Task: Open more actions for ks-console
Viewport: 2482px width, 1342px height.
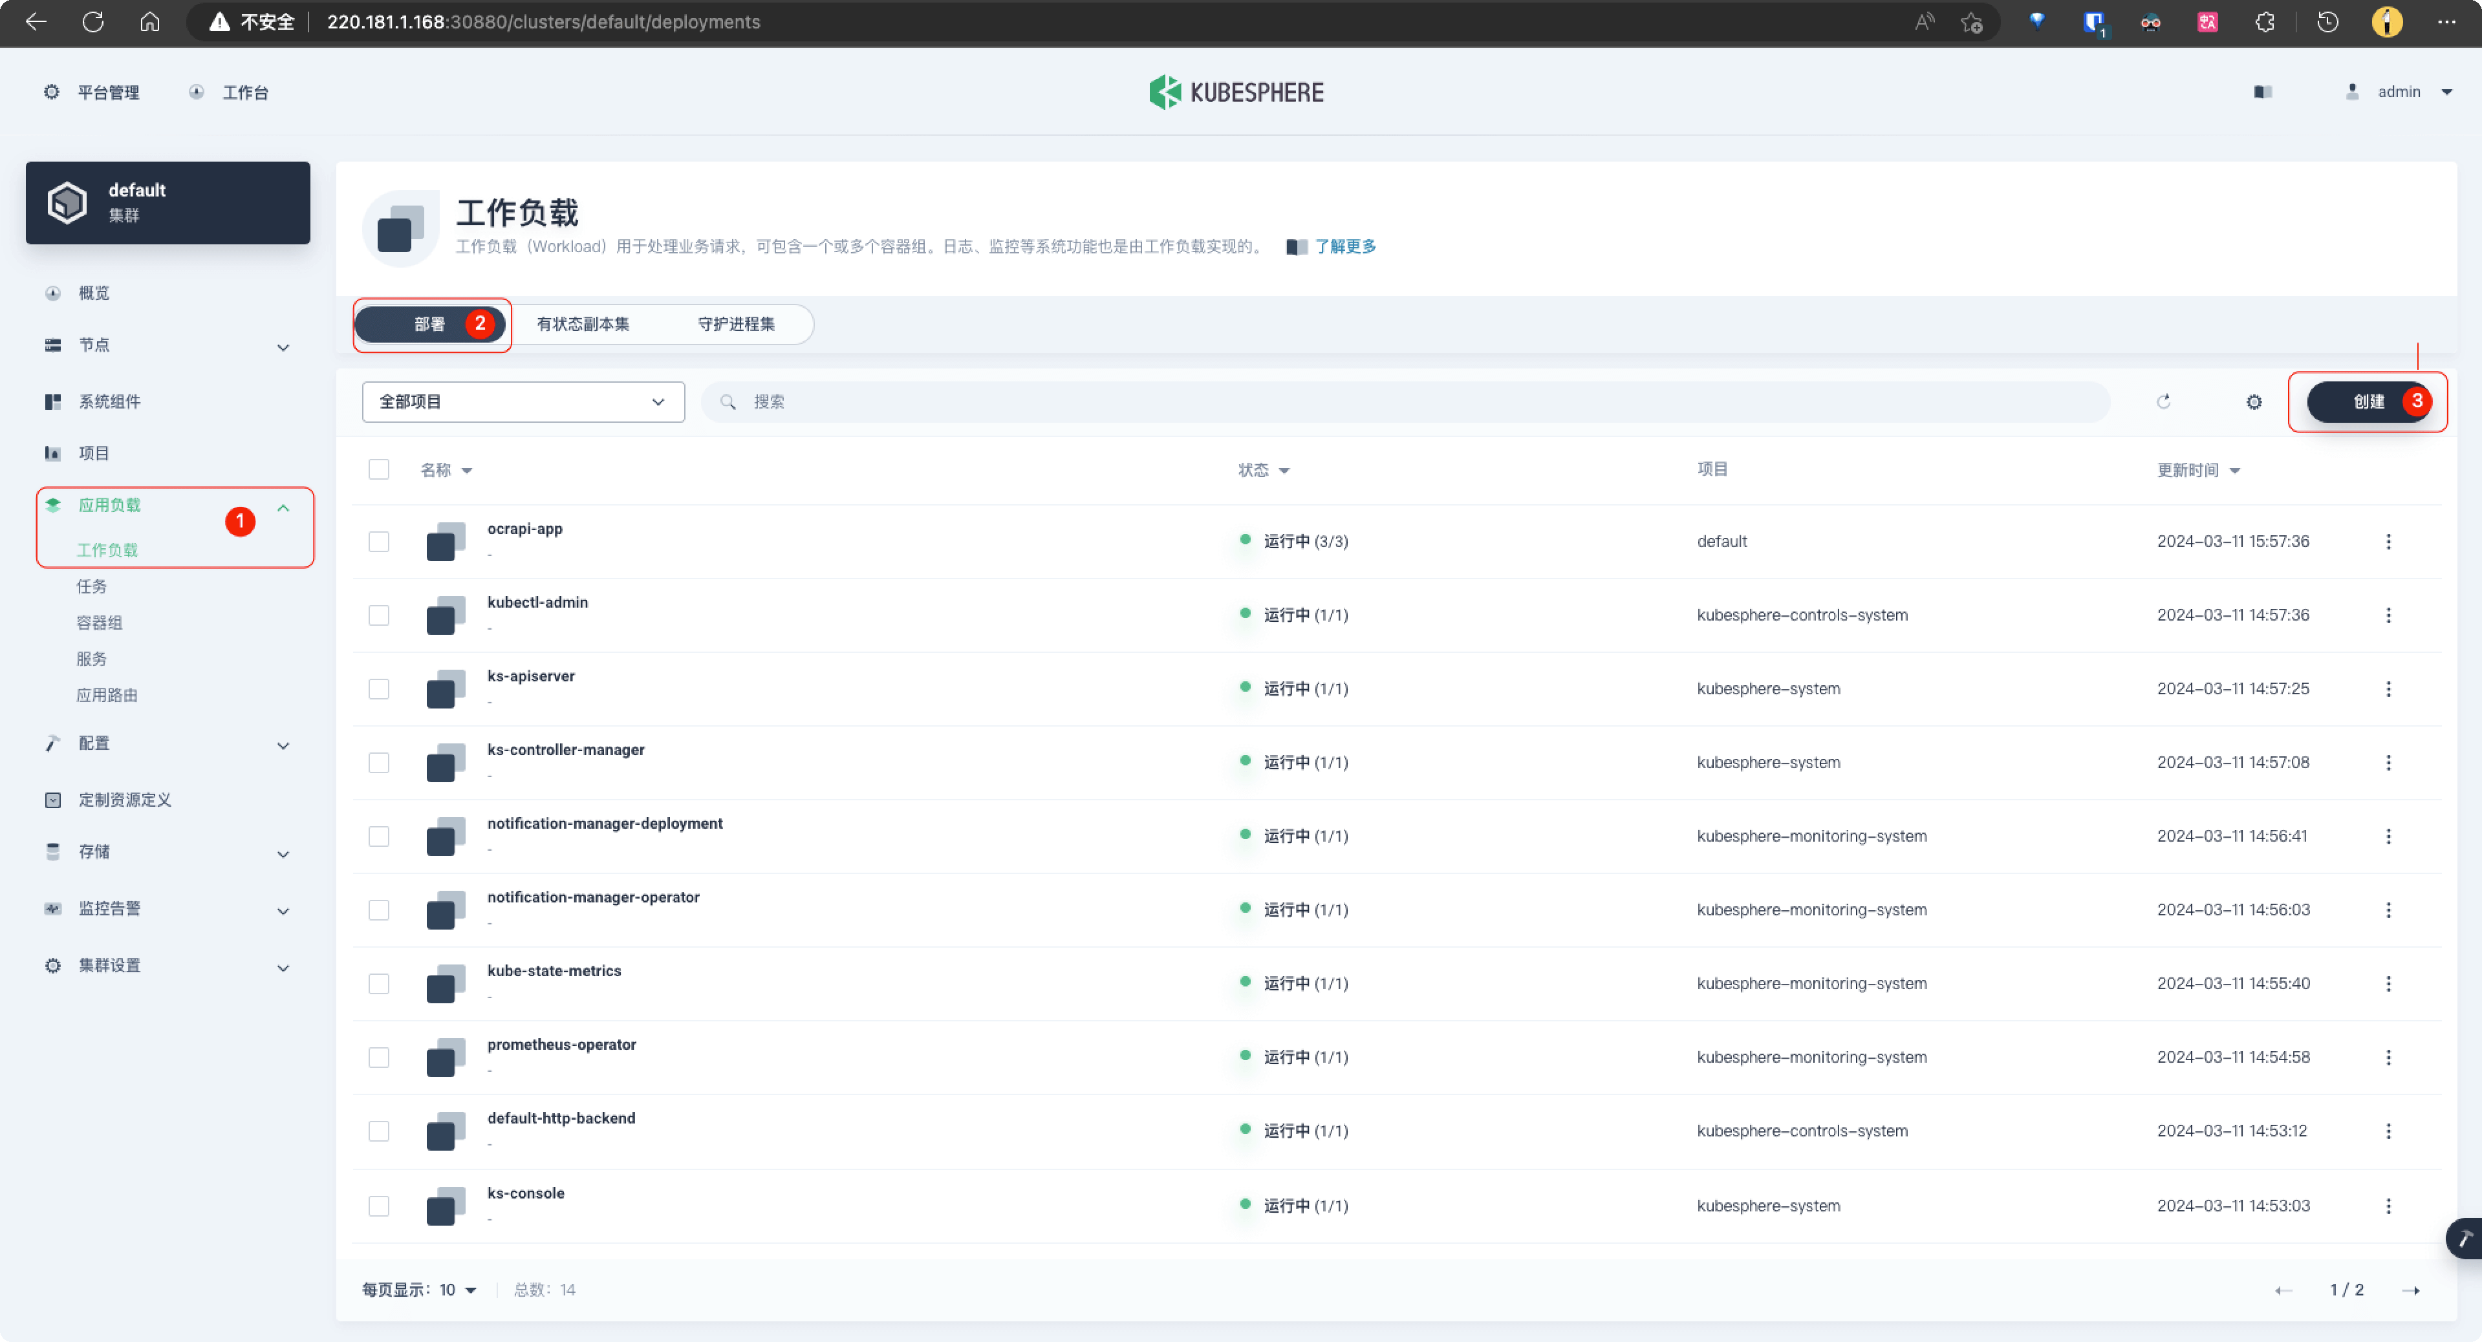Action: 2388,1206
